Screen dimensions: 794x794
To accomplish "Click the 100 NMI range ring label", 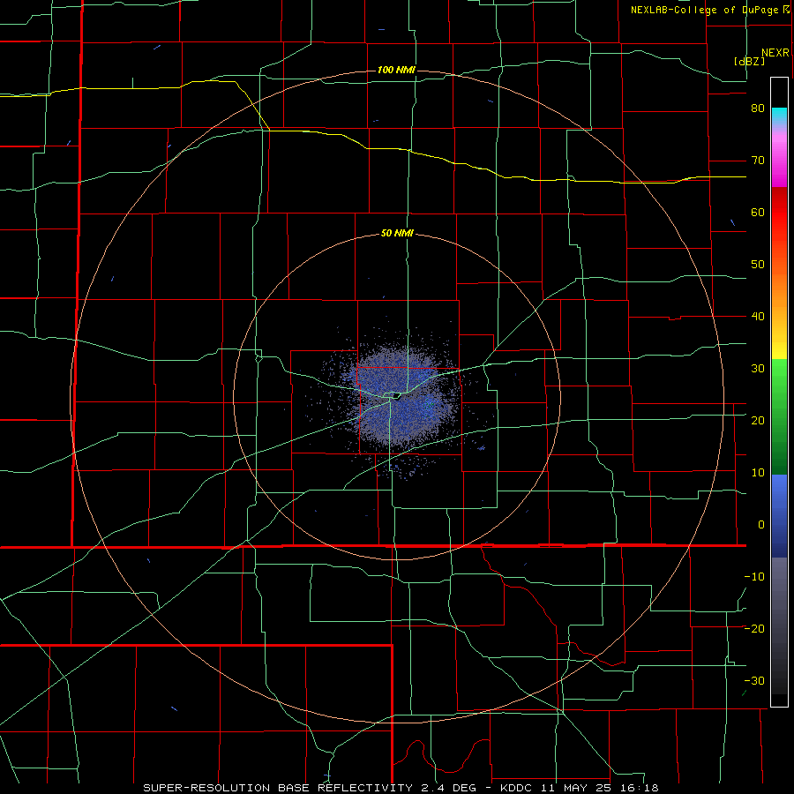I will (396, 70).
